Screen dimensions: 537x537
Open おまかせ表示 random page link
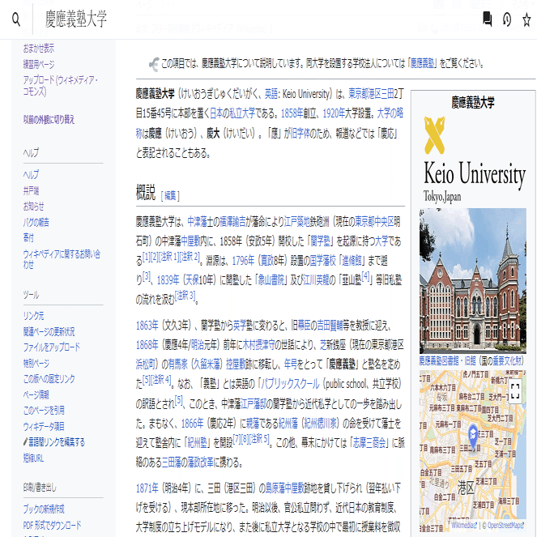39,49
